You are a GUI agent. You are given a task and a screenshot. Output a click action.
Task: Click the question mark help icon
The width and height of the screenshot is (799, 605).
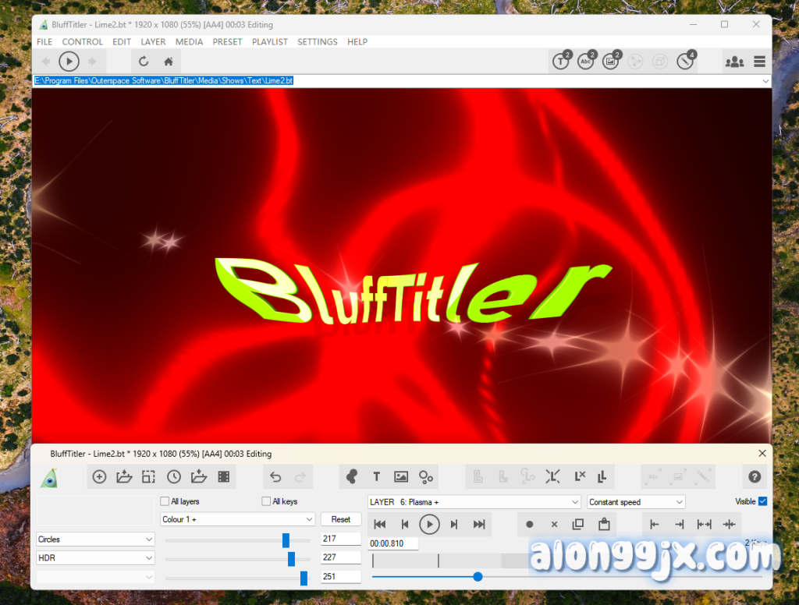[x=755, y=477]
